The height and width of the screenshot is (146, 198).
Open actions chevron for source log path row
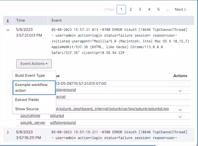180,110
